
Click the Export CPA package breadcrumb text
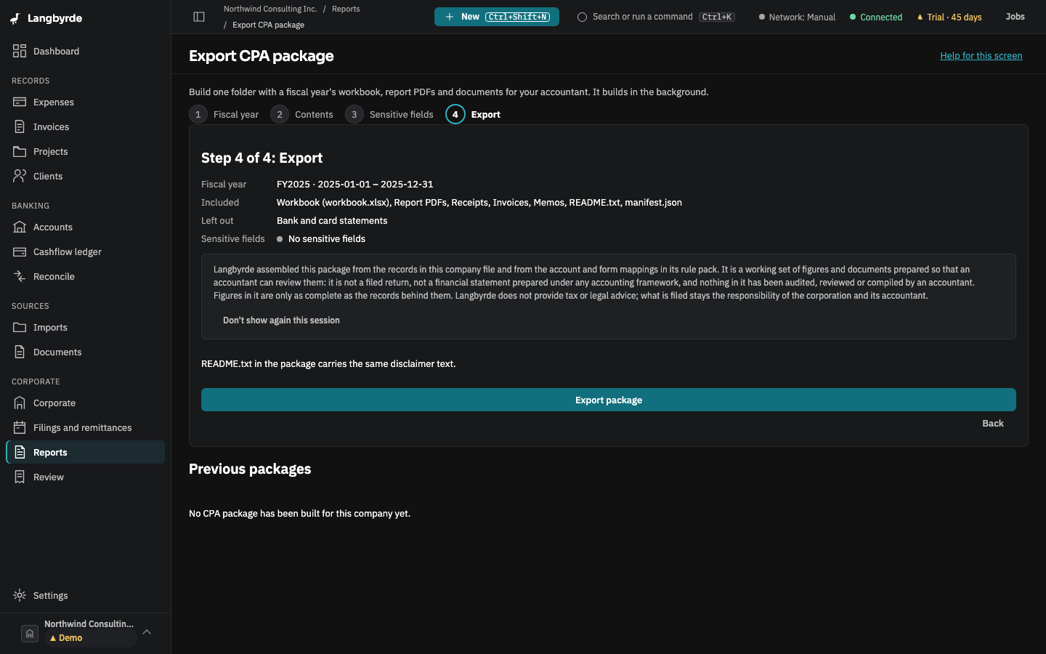pos(268,25)
